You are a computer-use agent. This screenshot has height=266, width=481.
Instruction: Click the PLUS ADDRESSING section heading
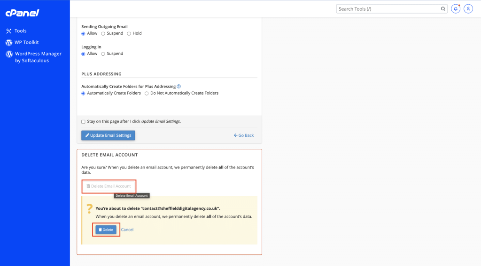(x=101, y=74)
